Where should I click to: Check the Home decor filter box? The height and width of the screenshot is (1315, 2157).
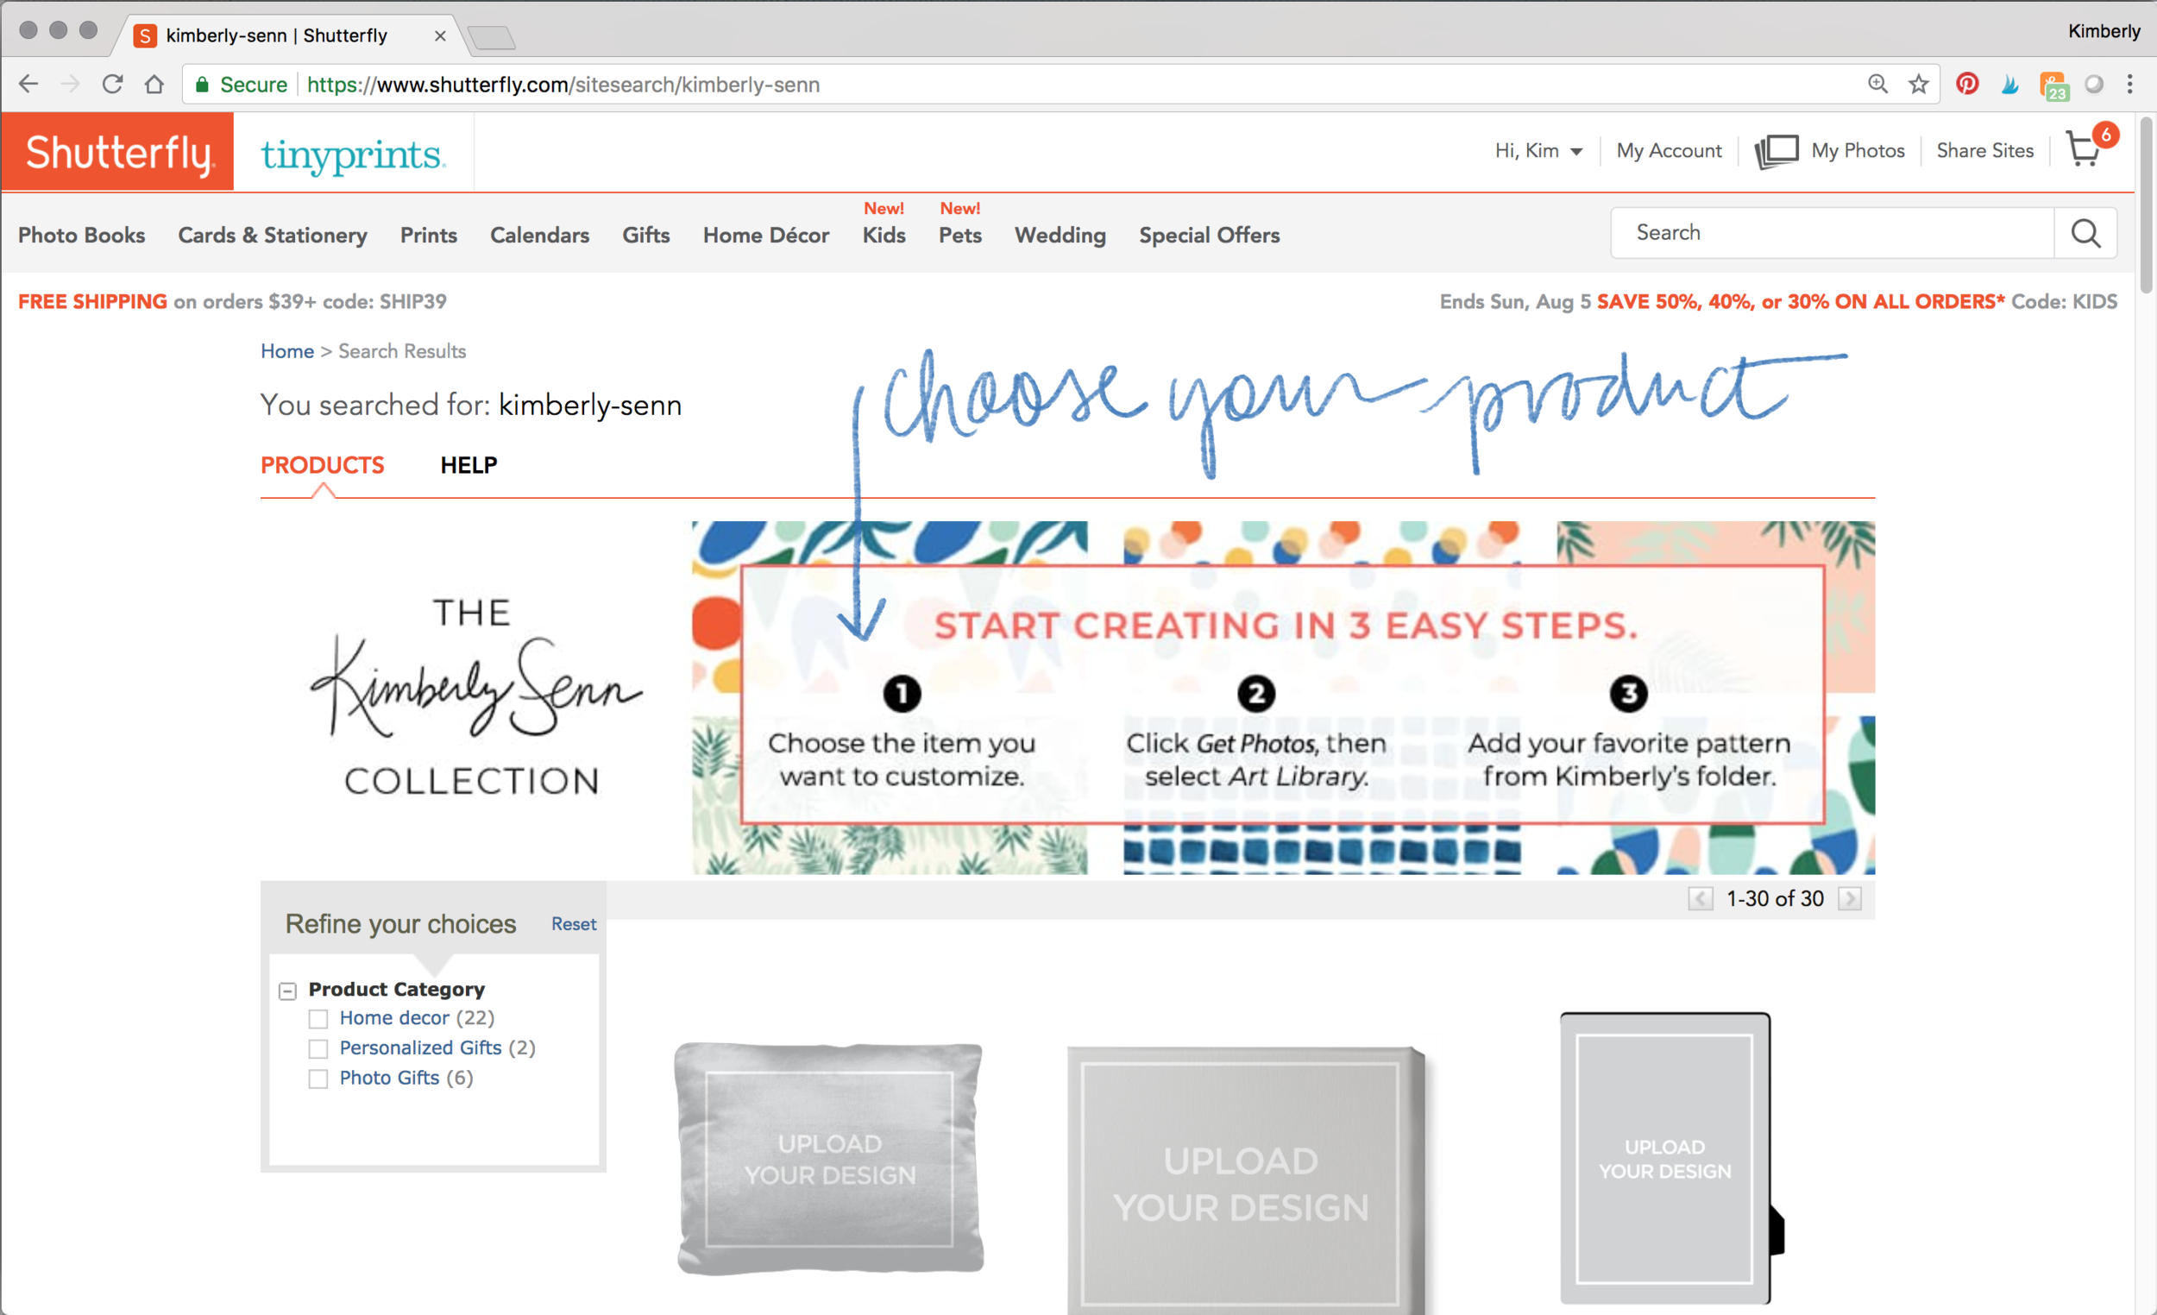coord(318,1019)
